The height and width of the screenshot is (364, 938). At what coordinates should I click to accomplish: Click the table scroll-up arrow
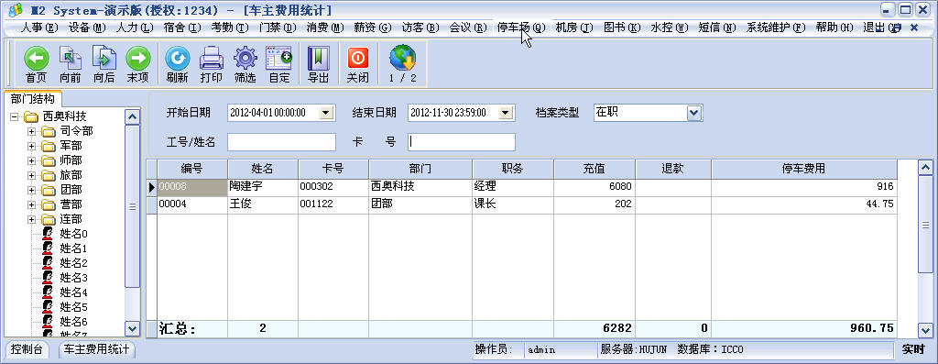[925, 168]
